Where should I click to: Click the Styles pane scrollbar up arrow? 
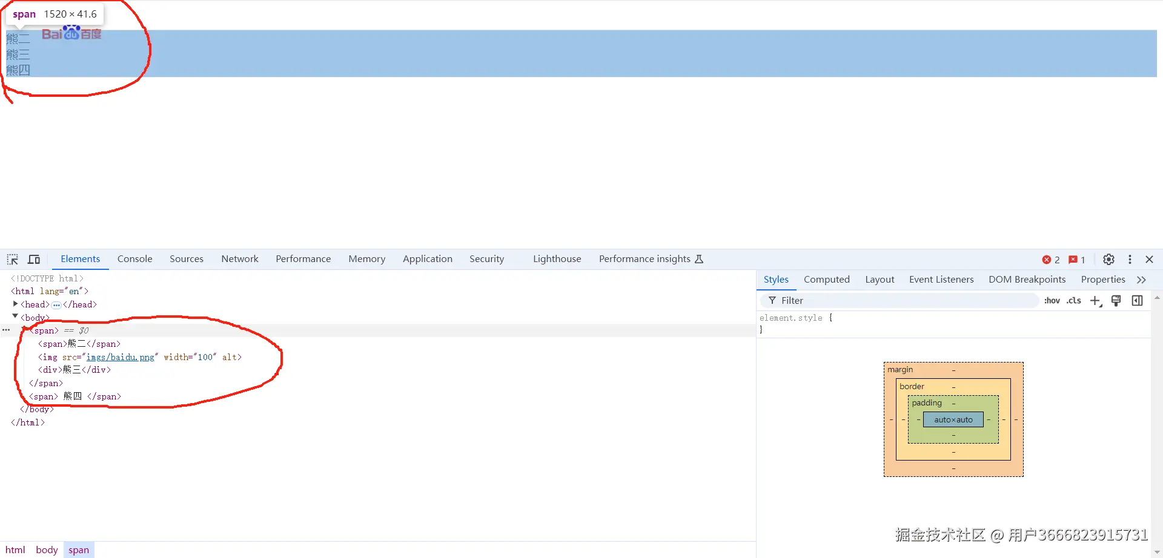pyautogui.click(x=1157, y=298)
